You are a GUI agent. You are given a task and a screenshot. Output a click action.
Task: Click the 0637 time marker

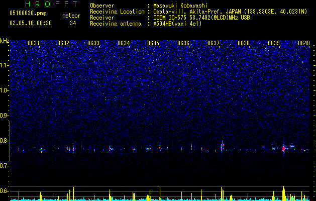point(214,43)
